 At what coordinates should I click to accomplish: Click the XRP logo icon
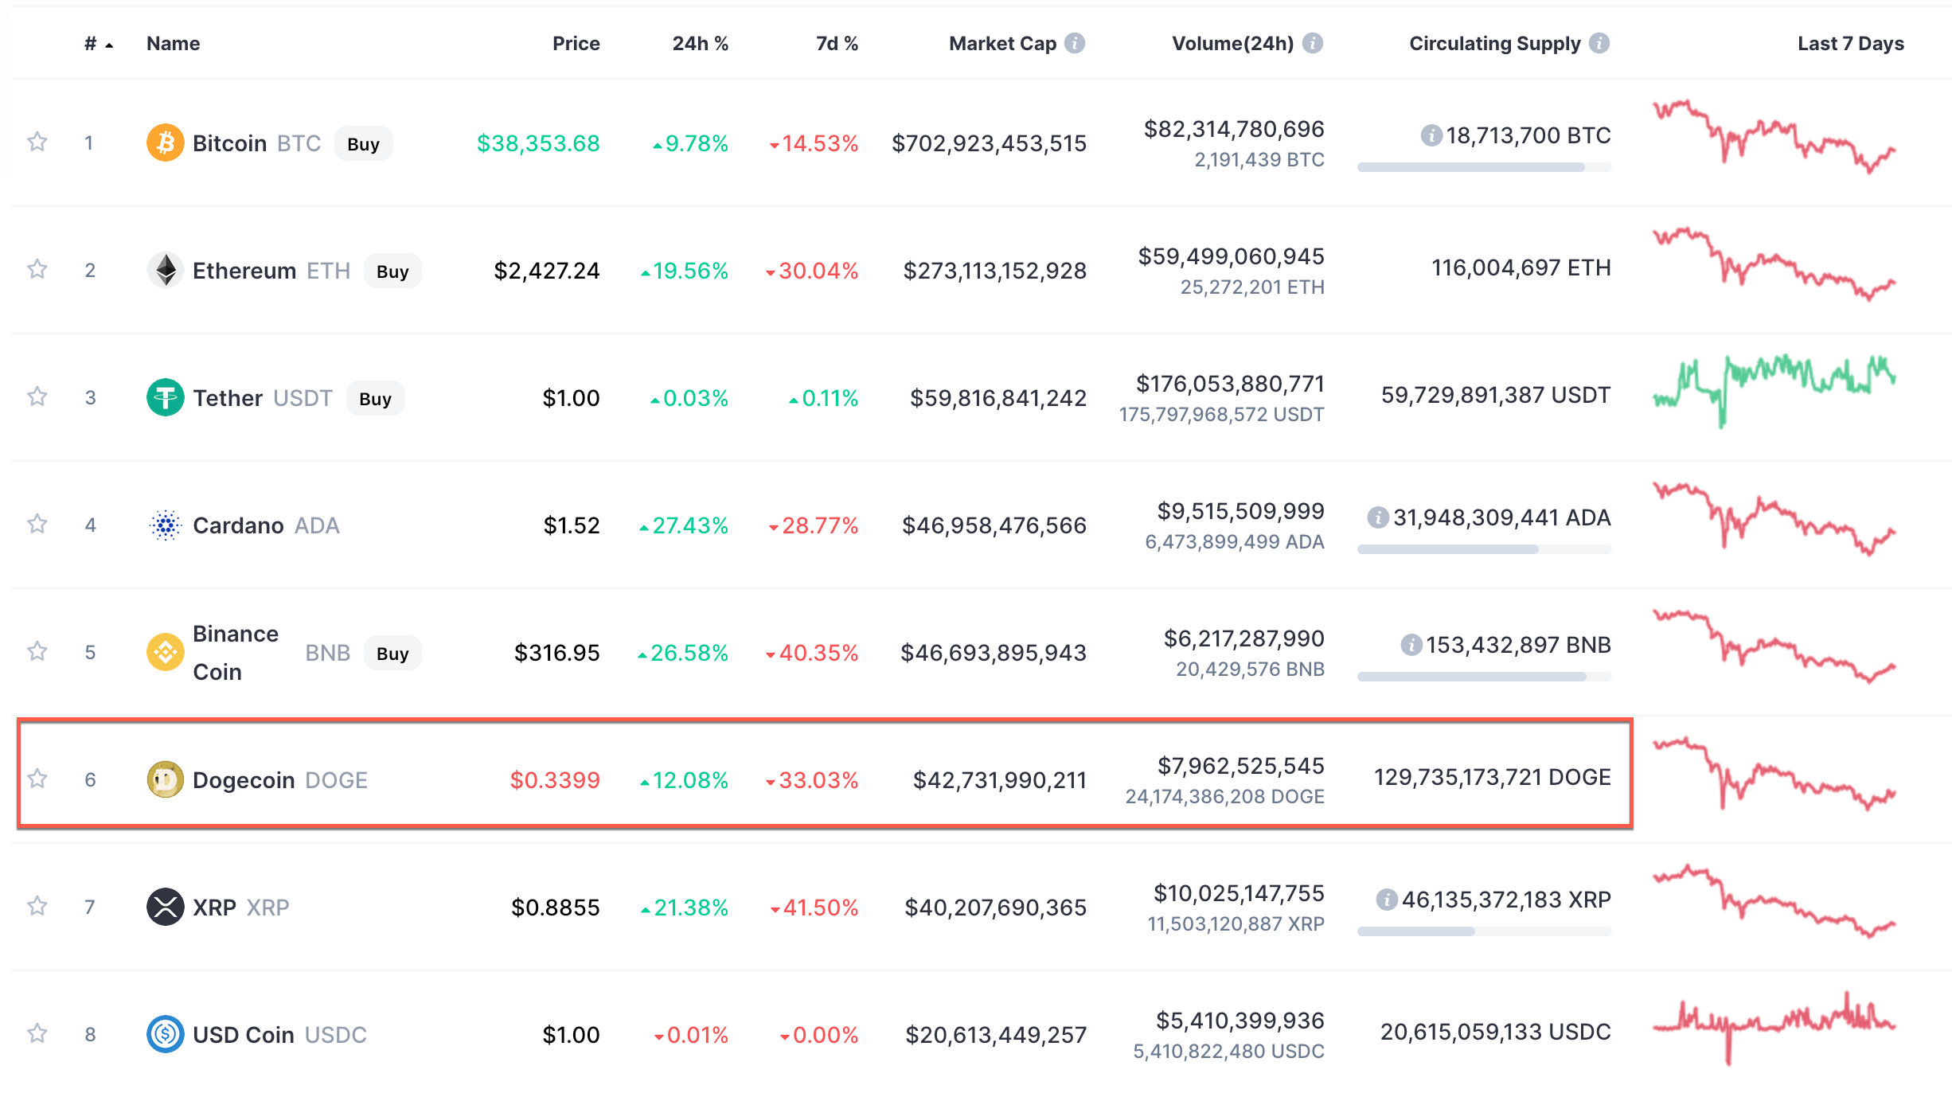(165, 907)
